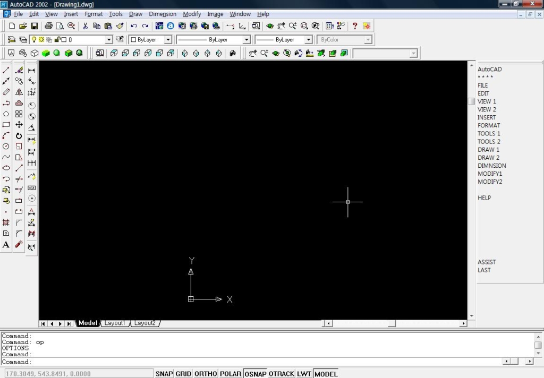Open the layer 0 dropdown list

[x=109, y=39]
